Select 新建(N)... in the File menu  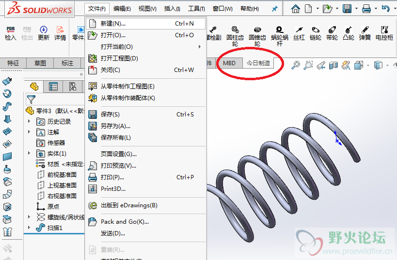145,24
